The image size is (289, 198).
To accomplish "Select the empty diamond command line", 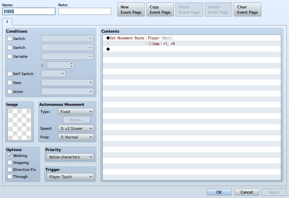I will (x=192, y=49).
